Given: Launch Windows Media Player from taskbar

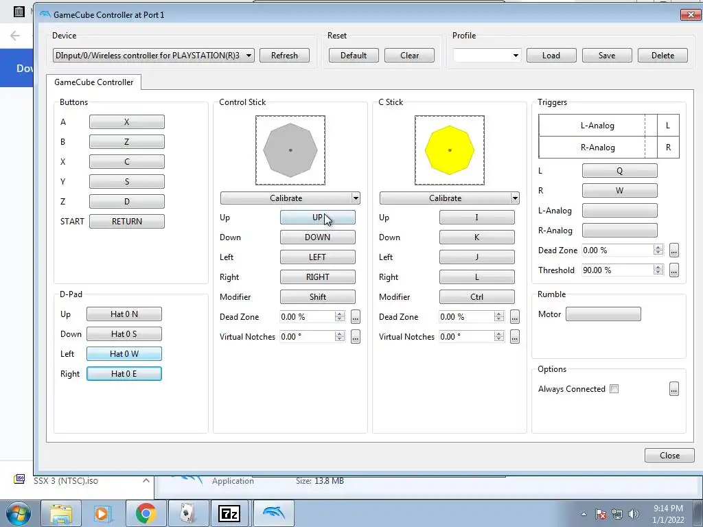Looking at the screenshot, I should point(103,513).
